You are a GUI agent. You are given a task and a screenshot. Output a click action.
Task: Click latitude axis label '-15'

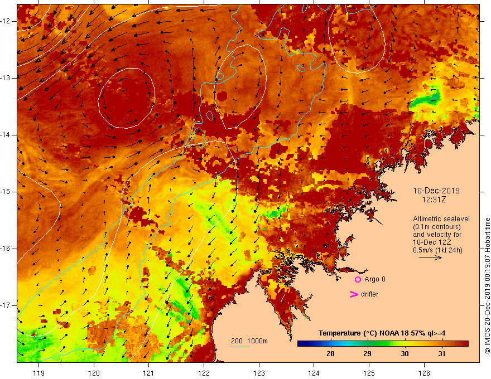tap(6, 192)
